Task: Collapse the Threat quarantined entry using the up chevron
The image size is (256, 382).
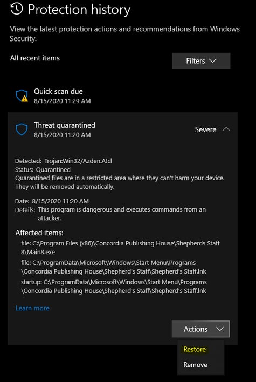Action: 226,129
